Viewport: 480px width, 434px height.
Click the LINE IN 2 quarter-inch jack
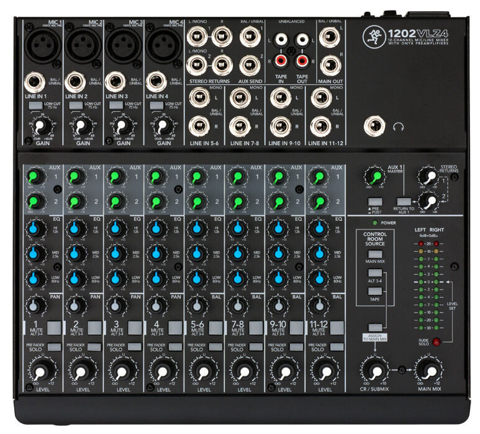point(75,82)
